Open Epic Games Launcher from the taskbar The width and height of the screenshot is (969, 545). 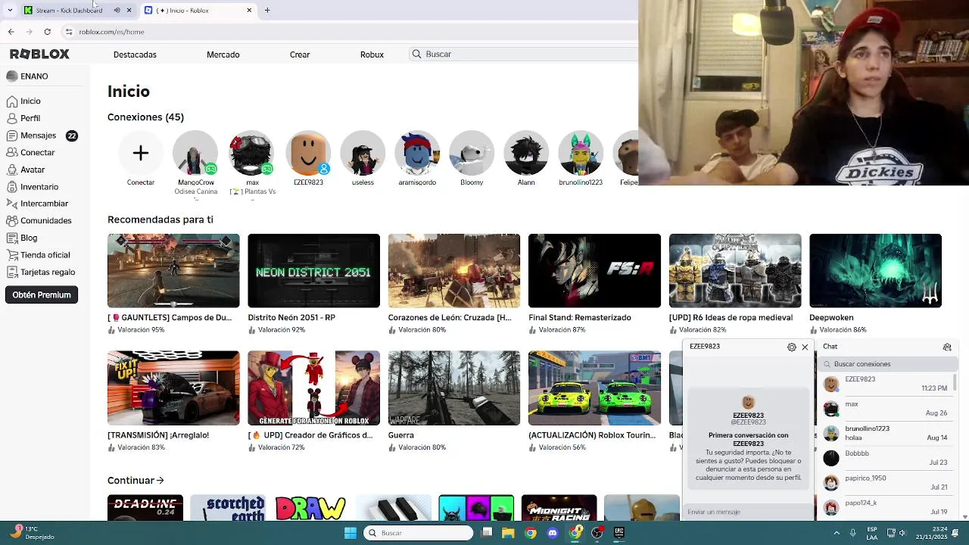click(x=619, y=533)
